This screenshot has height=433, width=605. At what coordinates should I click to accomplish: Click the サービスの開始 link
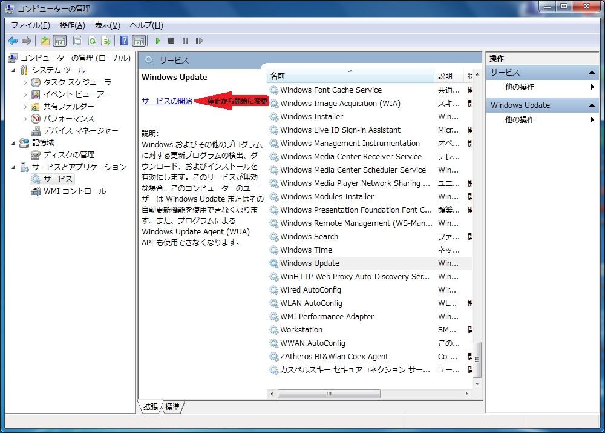167,101
